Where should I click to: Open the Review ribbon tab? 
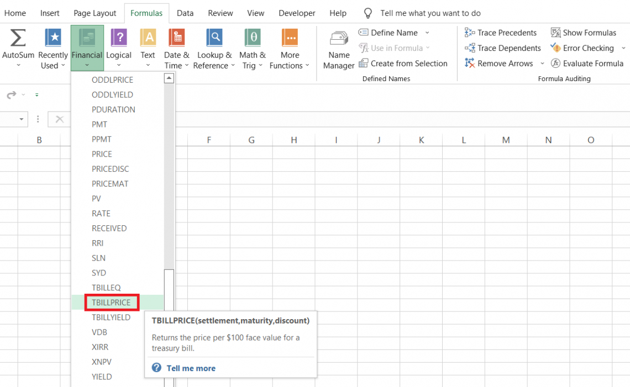coord(220,13)
